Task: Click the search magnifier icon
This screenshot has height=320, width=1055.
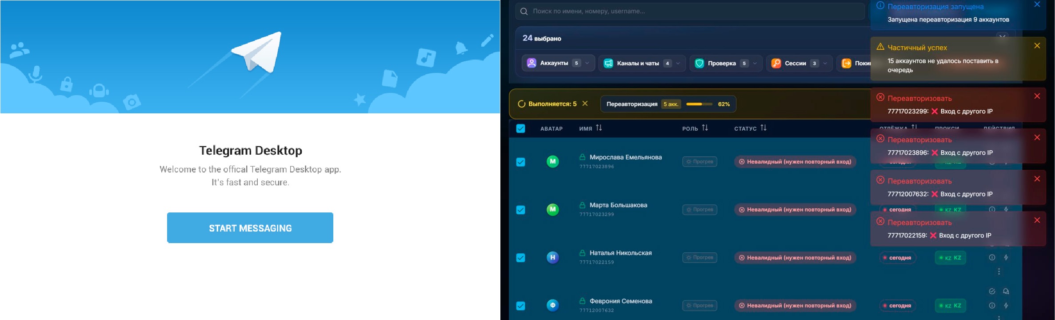Action: click(524, 11)
